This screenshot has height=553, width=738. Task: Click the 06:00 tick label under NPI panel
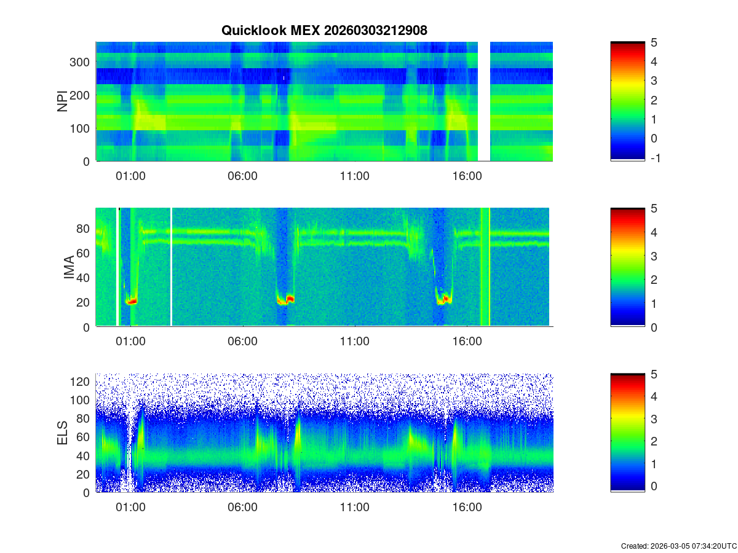242,176
